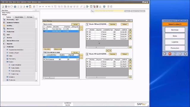Open the Business Partners module

click(x=13, y=23)
